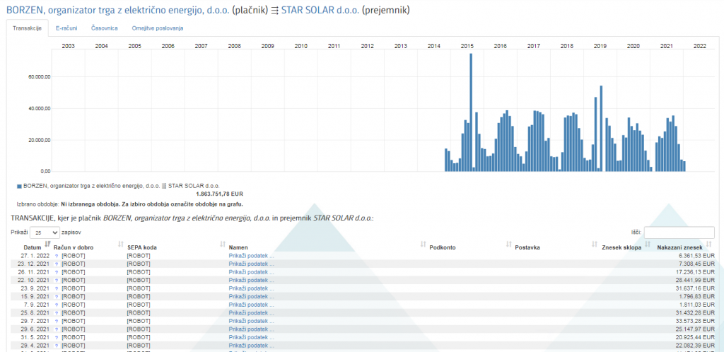Show Namen data for the 27. 1. 2022 row
The width and height of the screenshot is (724, 352).
pos(251,256)
